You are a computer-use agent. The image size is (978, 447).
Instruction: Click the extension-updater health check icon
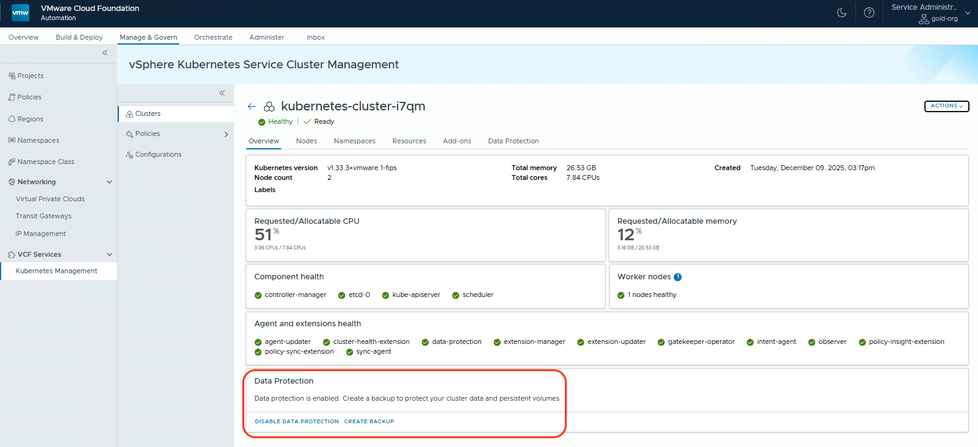tap(580, 342)
